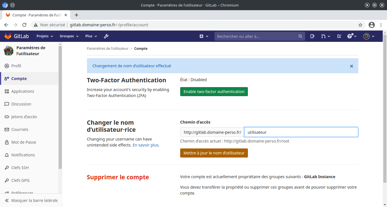Open the Clefs SSH settings page
Screen dimensions: 387x207
pos(20,168)
